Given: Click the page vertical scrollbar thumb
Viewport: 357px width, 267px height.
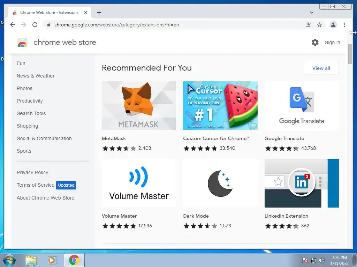Looking at the screenshot, I should (x=350, y=54).
